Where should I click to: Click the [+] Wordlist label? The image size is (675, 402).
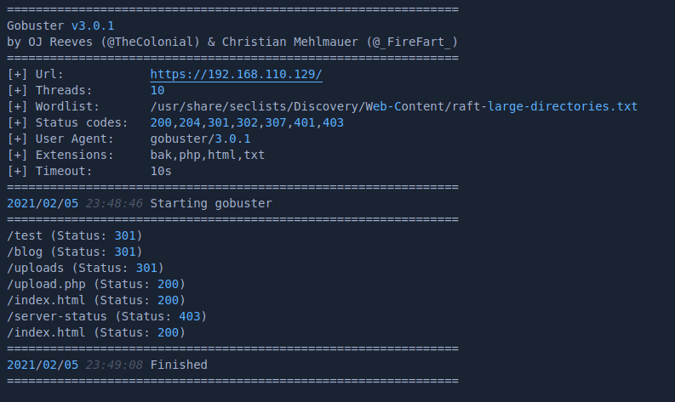tap(53, 106)
